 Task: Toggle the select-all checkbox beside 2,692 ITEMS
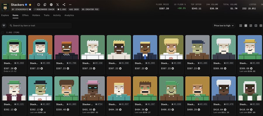3,32
